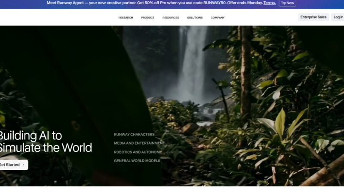Open the Company menu
344x193 pixels.
point(218,18)
